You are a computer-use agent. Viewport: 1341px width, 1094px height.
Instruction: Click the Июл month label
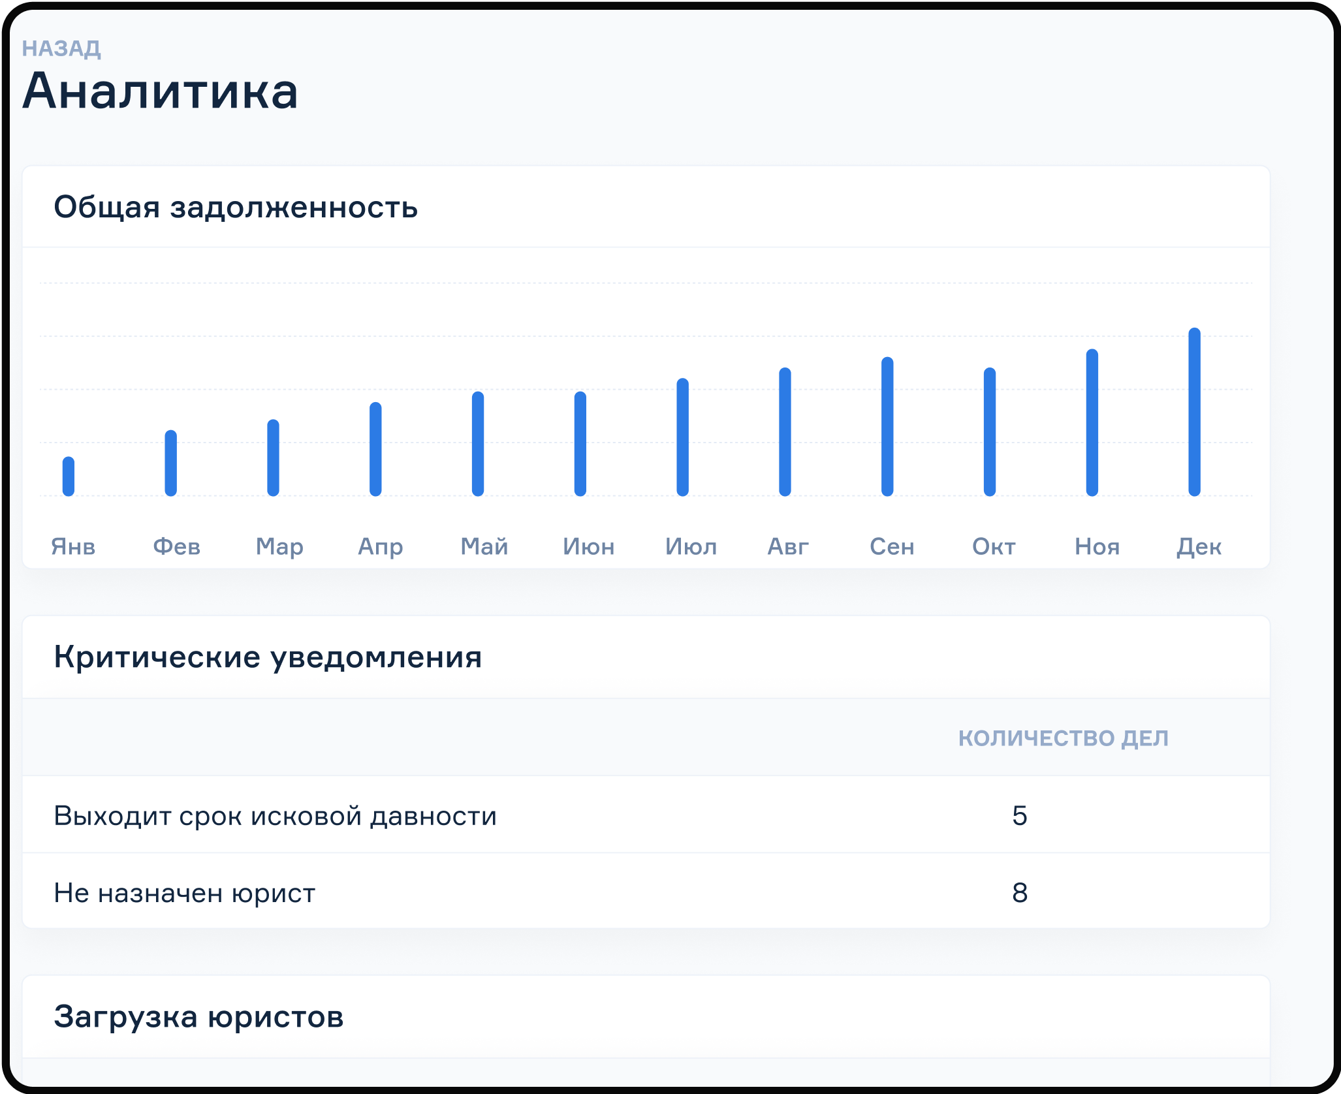tap(691, 546)
